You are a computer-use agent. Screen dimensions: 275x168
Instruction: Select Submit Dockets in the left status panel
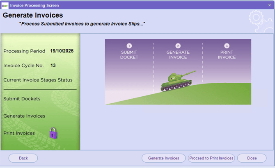click(x=22, y=99)
